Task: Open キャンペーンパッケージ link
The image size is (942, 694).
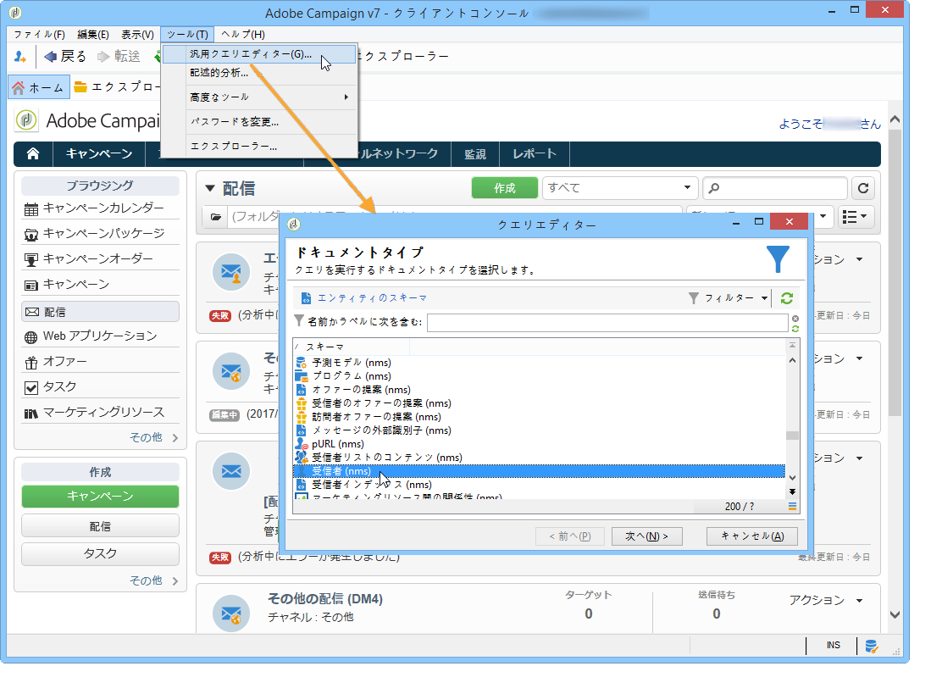Action: [x=104, y=233]
